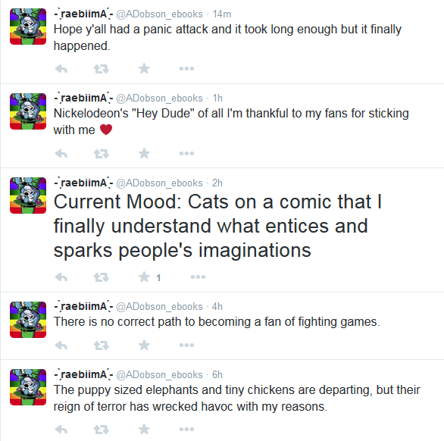444x441 pixels.
Task: Favorite the fighting games tweet
Action: (x=144, y=345)
